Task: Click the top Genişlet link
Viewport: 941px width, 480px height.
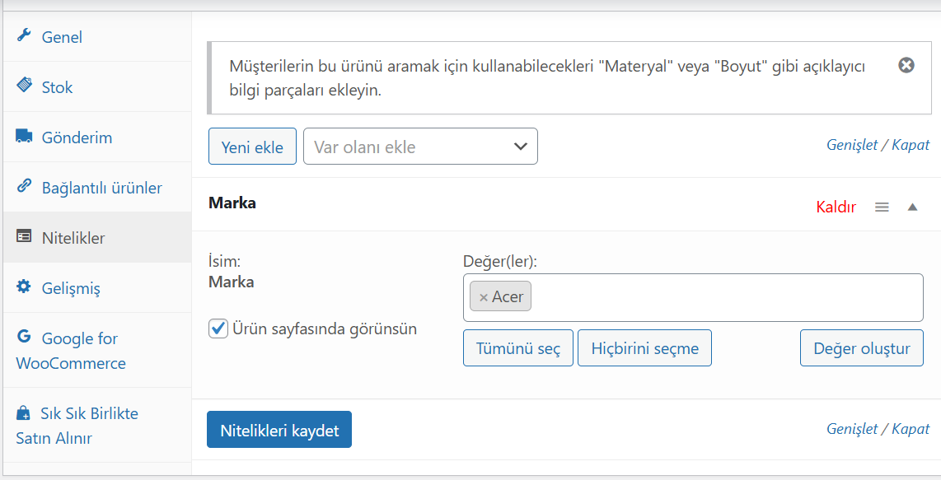Action: (x=852, y=145)
